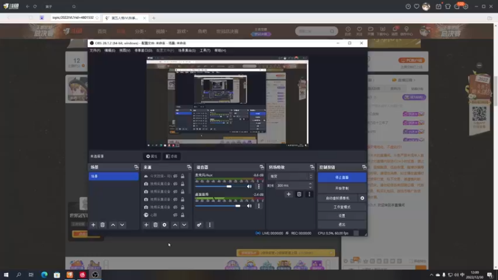Open a new tab in Douyu browser
Viewport: 498px width, 280px height.
coord(154,18)
